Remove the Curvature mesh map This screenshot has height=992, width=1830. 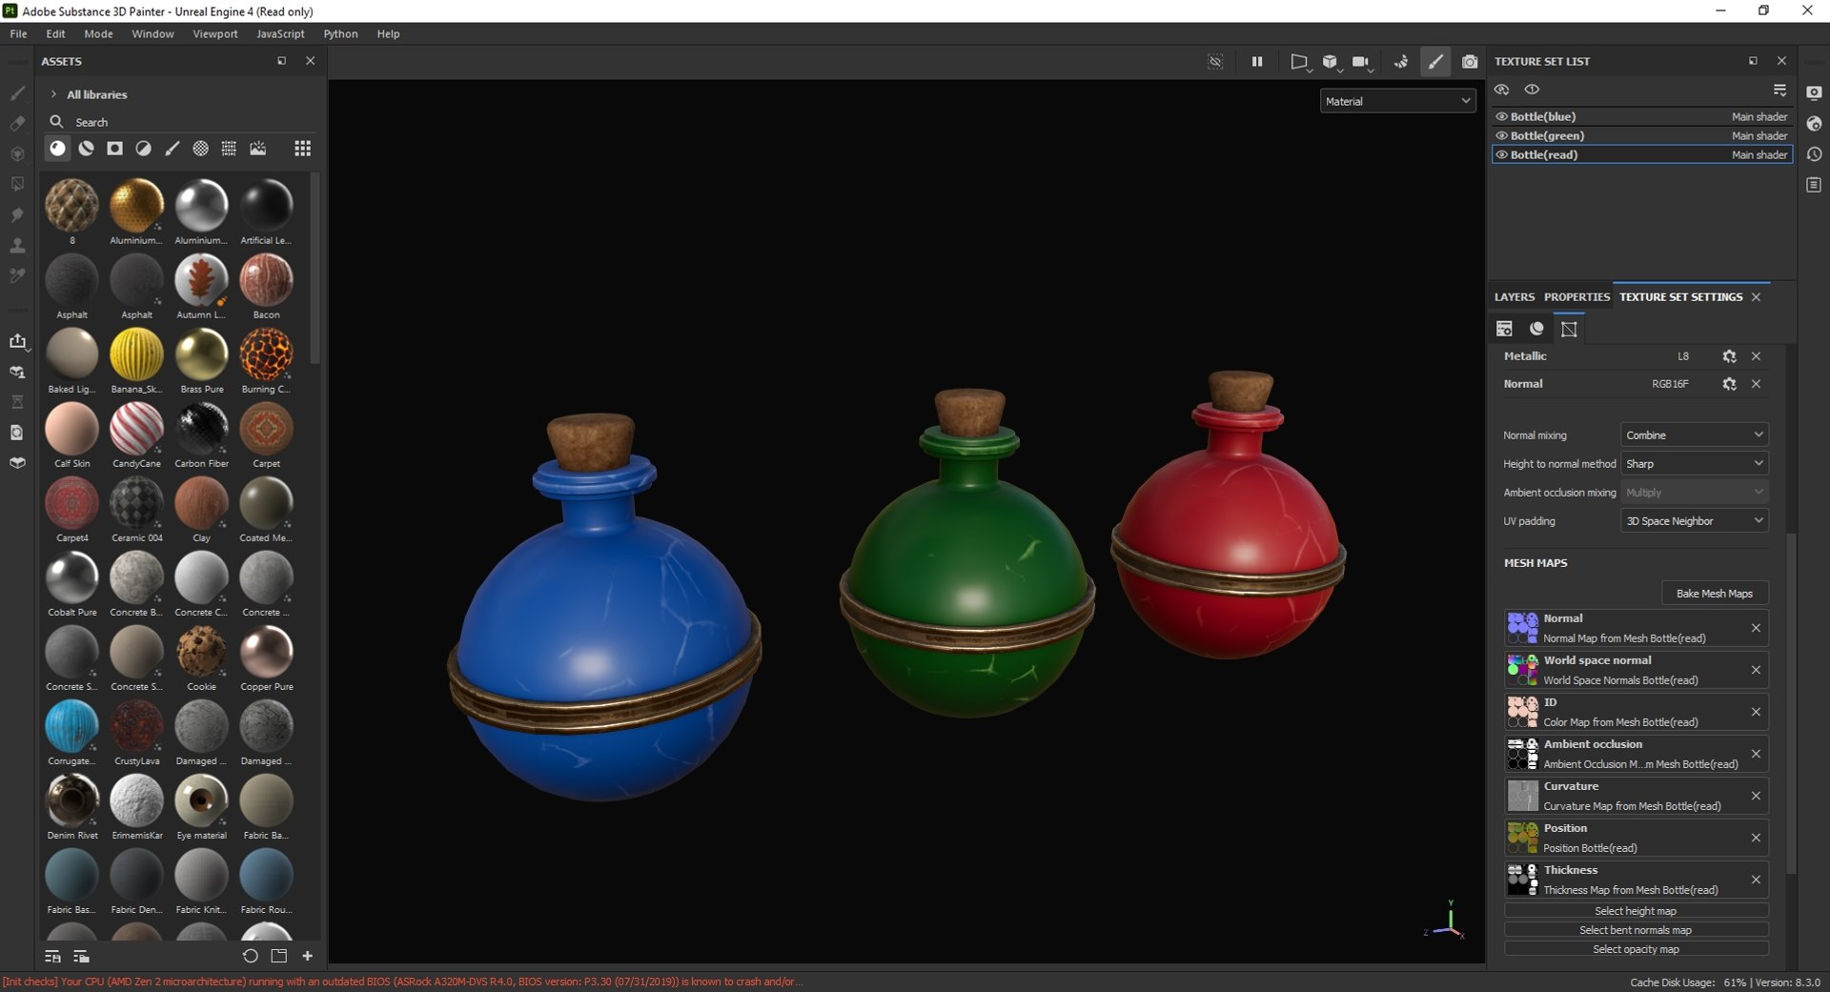1756,796
